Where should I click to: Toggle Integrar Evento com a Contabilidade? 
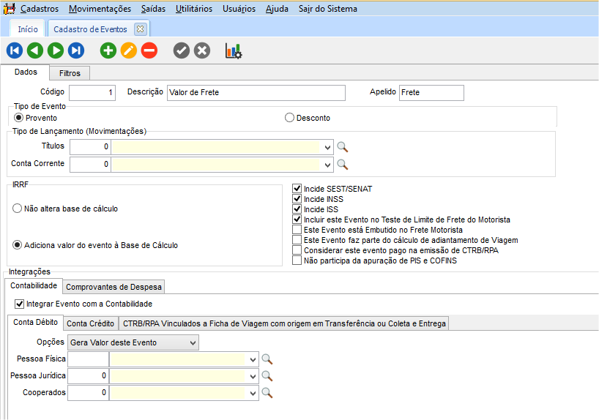tap(19, 304)
